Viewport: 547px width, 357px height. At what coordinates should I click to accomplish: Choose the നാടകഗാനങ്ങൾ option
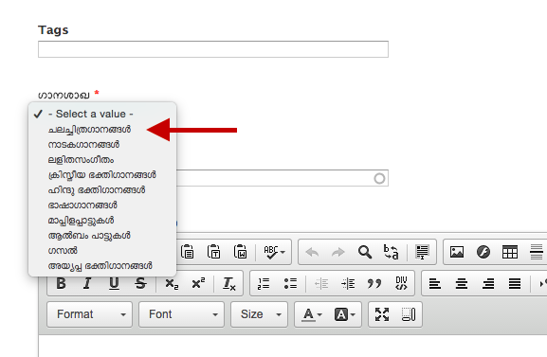[102, 144]
